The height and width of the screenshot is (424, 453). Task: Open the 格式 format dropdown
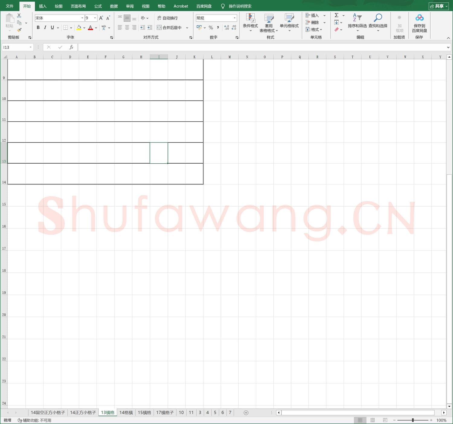coord(314,30)
